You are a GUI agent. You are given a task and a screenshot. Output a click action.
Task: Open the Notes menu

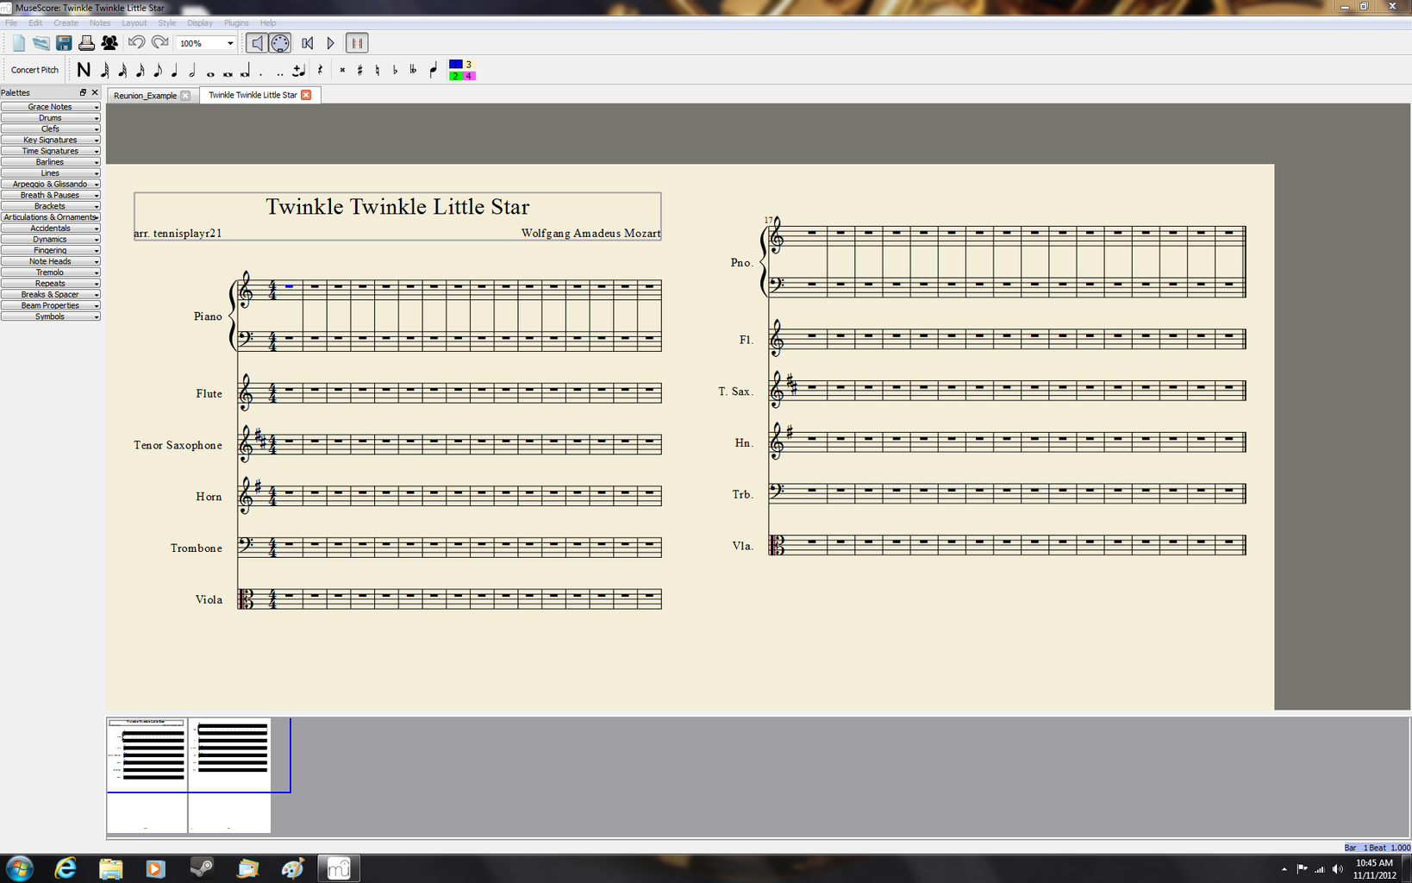pyautogui.click(x=100, y=23)
